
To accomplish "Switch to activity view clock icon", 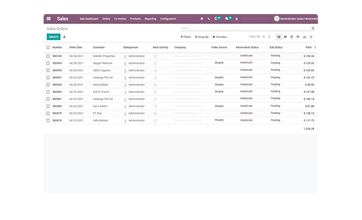I will pyautogui.click(x=311, y=37).
